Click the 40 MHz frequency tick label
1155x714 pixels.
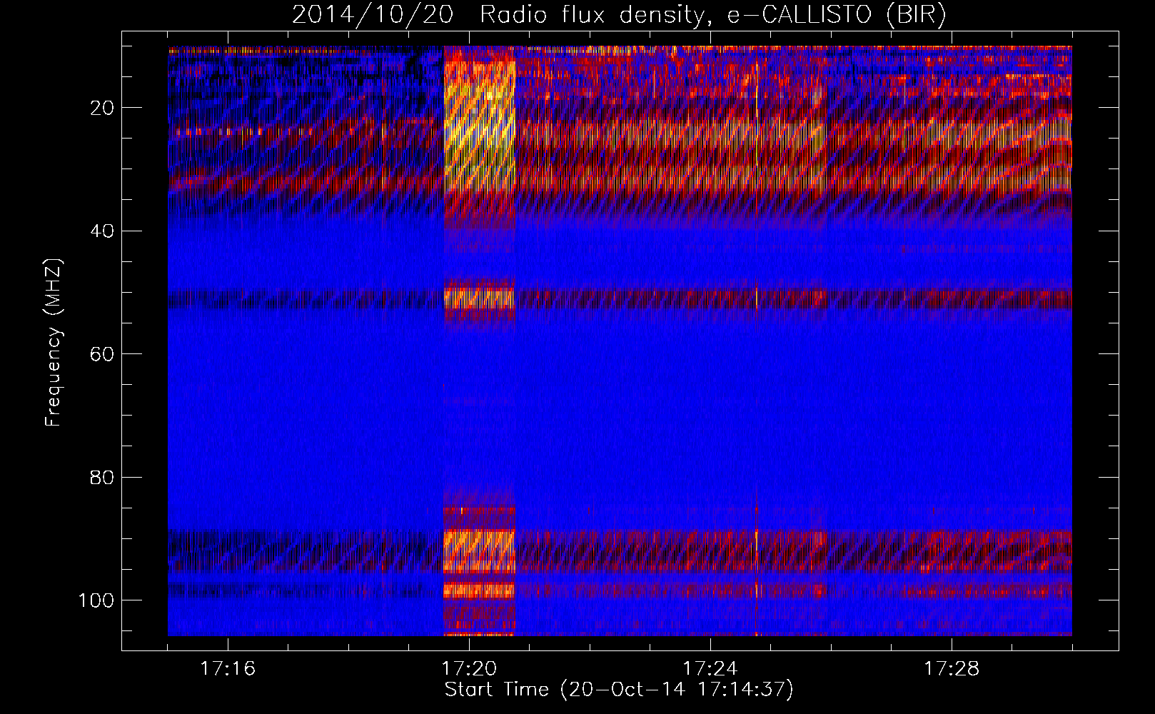point(103,231)
